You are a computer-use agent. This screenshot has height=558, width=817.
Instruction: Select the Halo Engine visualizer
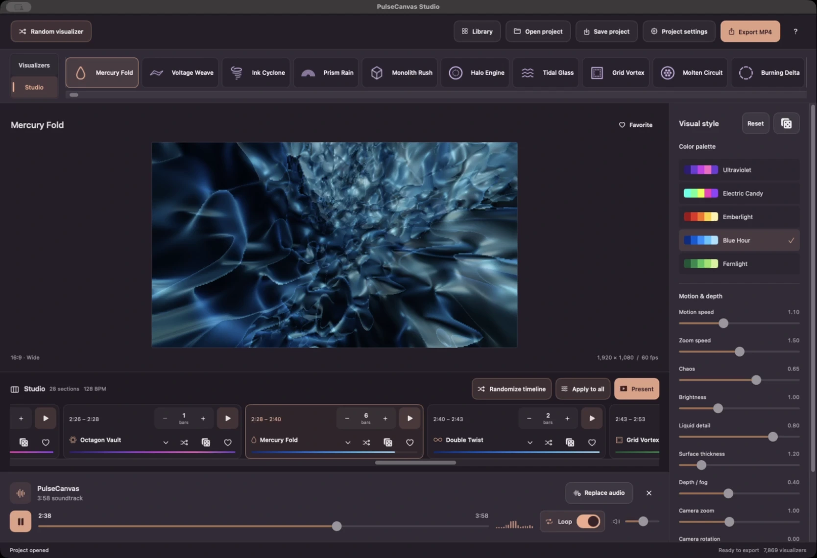pos(476,72)
